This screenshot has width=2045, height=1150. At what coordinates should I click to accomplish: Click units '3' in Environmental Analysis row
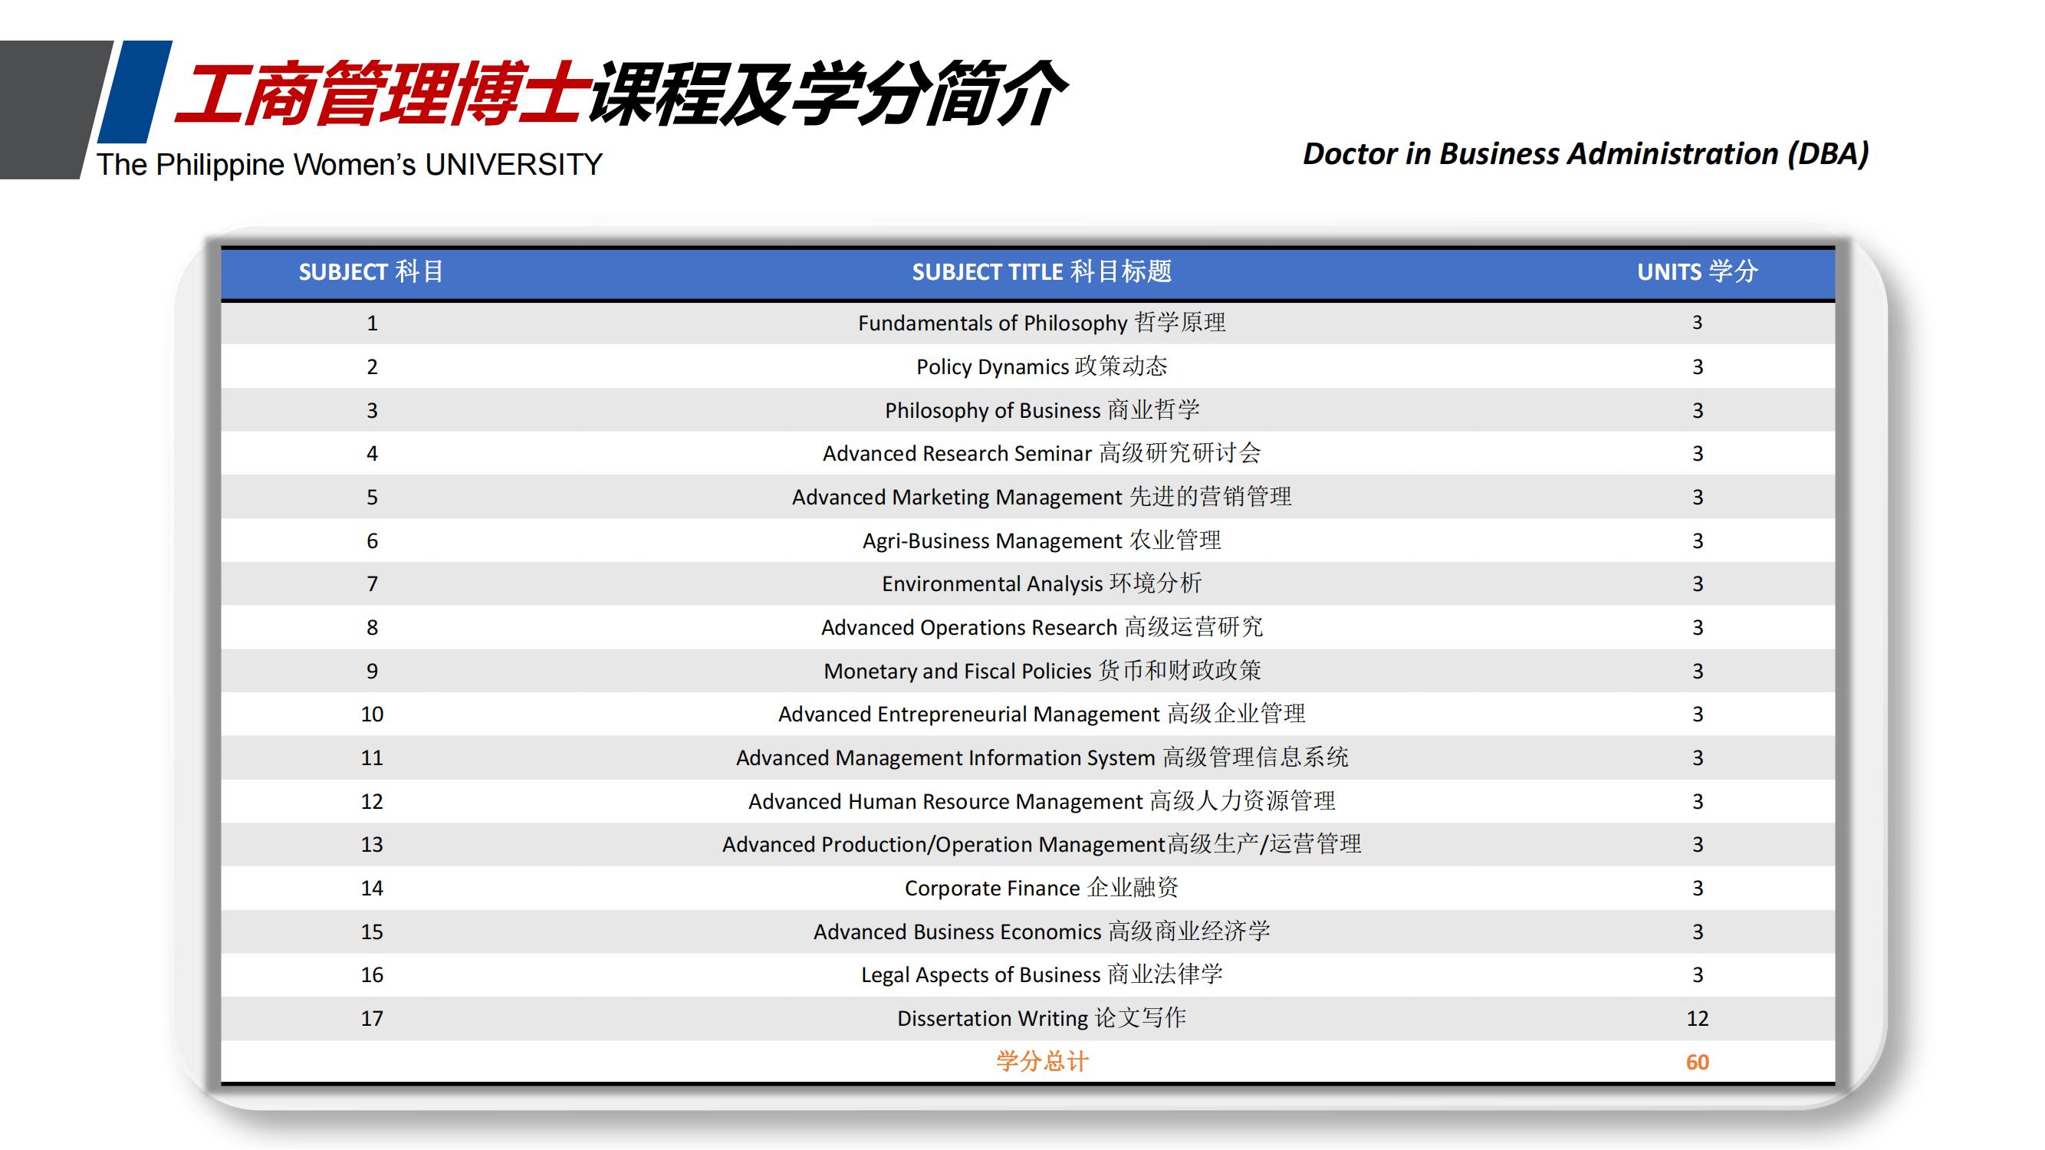click(1698, 584)
